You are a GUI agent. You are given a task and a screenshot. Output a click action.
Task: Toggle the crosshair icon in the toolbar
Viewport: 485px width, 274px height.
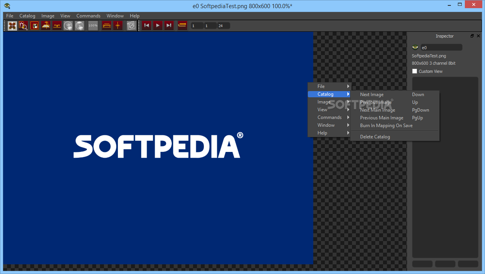pos(118,26)
